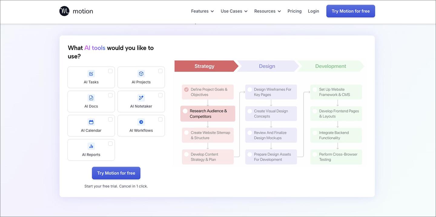Select the AI Docs document icon
Image resolution: width=436 pixels, height=217 pixels.
click(91, 97)
